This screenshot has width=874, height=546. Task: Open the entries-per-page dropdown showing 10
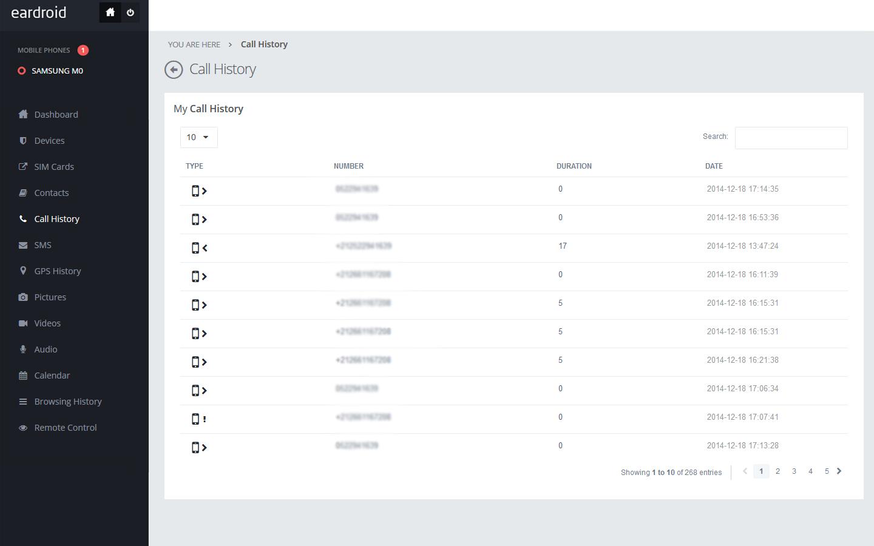[x=198, y=137]
